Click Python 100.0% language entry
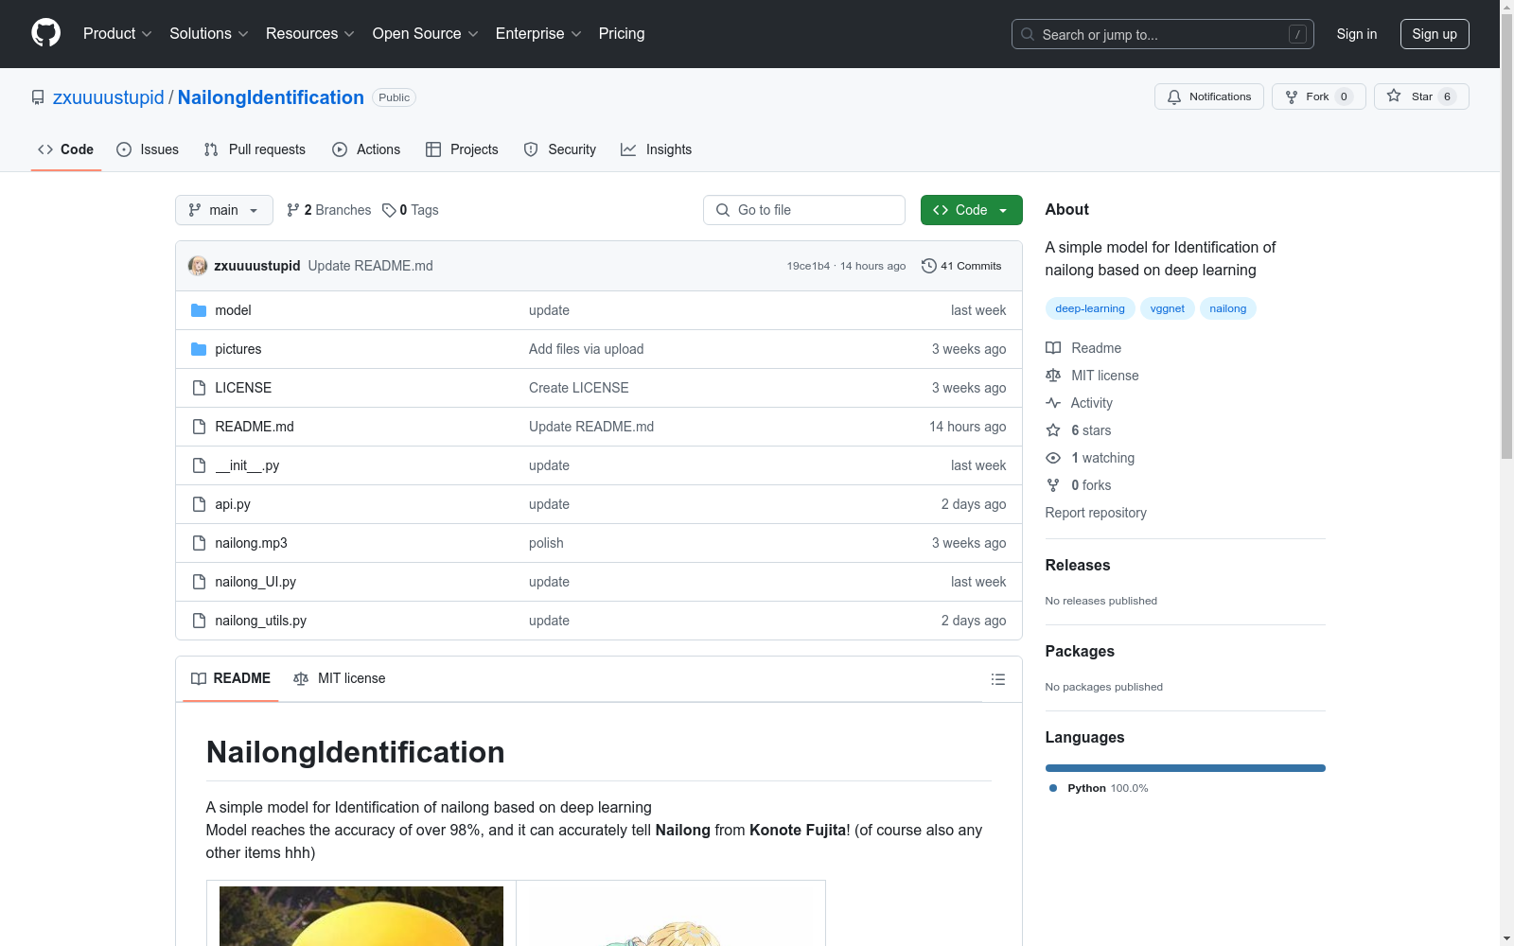Image resolution: width=1514 pixels, height=946 pixels. [1099, 788]
